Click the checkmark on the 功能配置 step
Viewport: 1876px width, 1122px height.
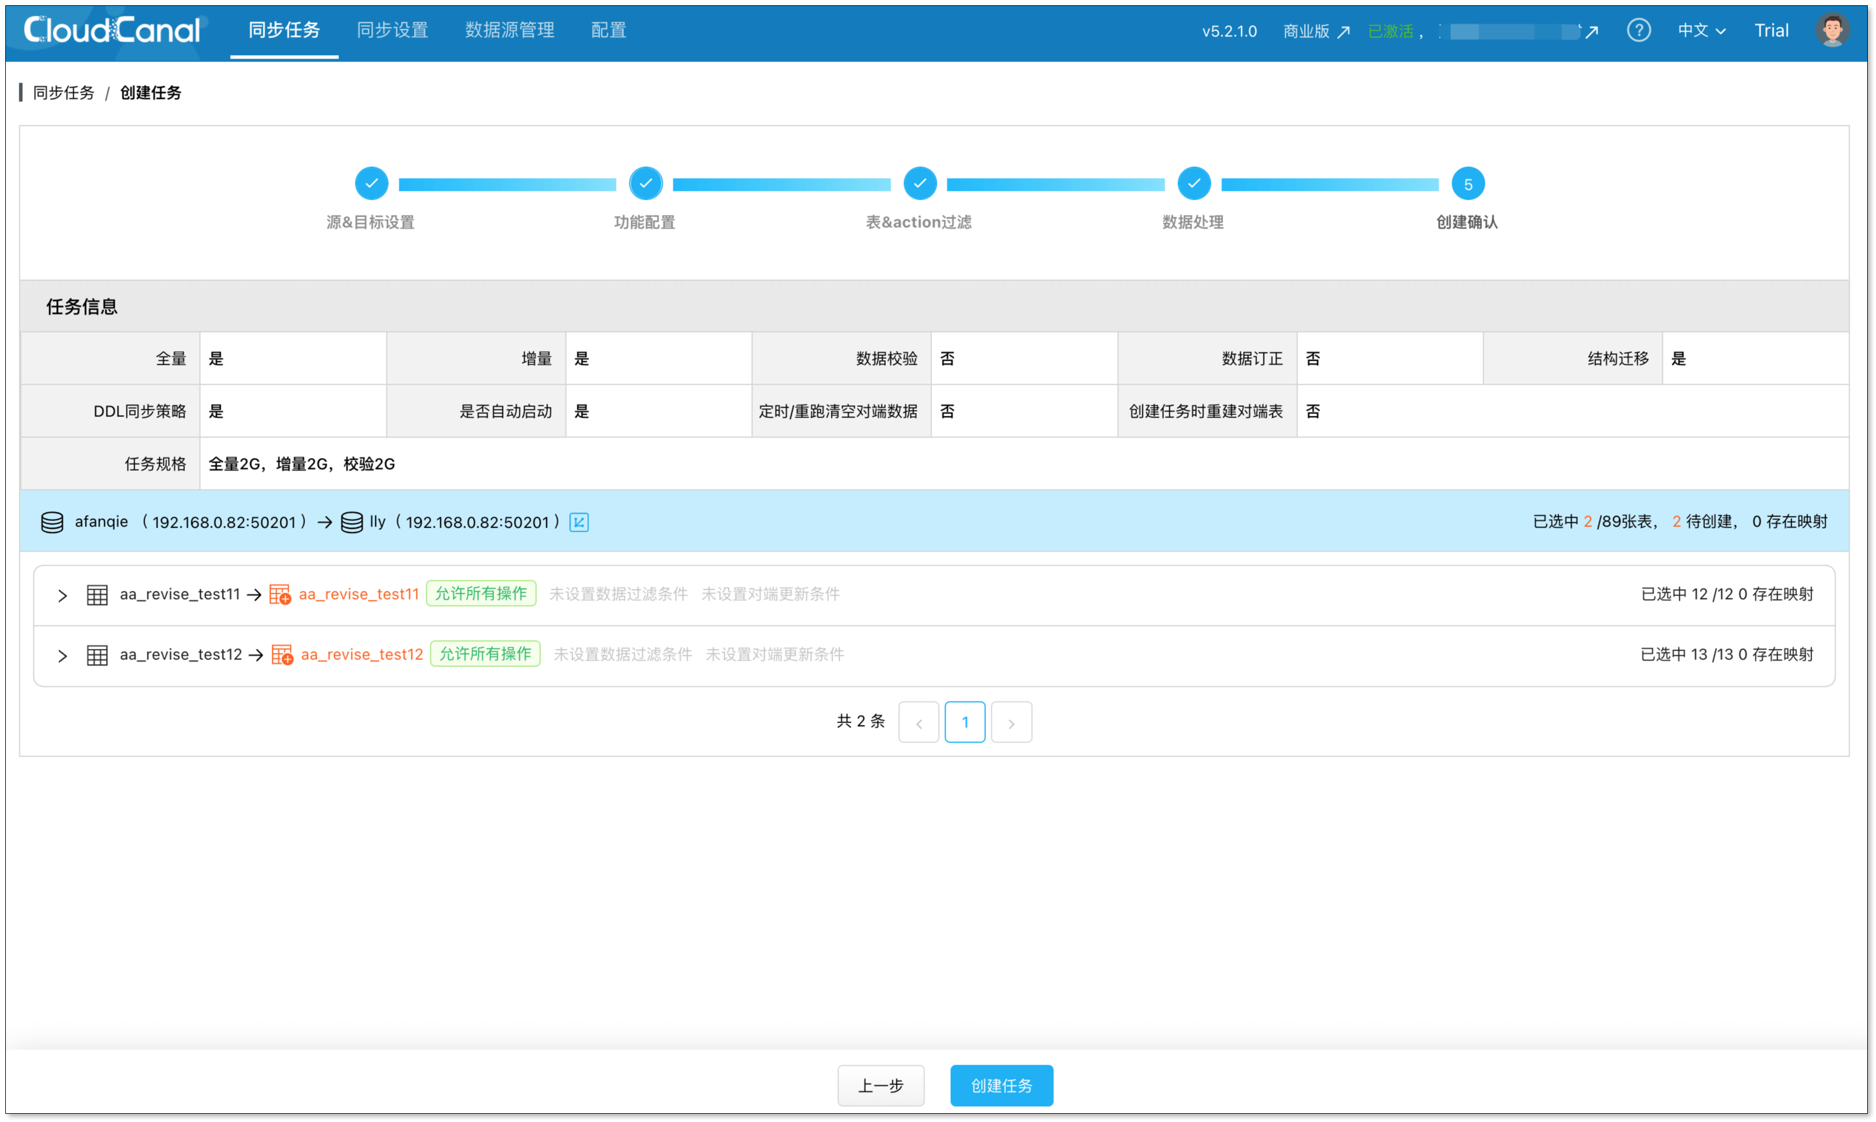tap(645, 182)
